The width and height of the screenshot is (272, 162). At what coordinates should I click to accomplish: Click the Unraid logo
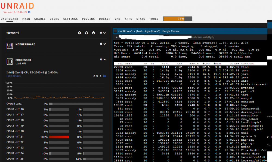pyautogui.click(x=17, y=6)
